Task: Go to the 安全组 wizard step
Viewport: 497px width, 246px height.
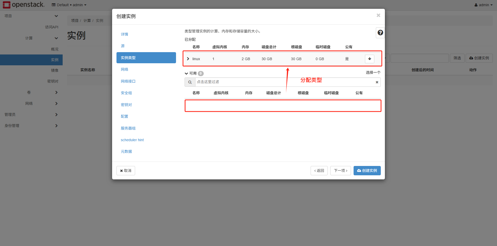Action: 126,93
